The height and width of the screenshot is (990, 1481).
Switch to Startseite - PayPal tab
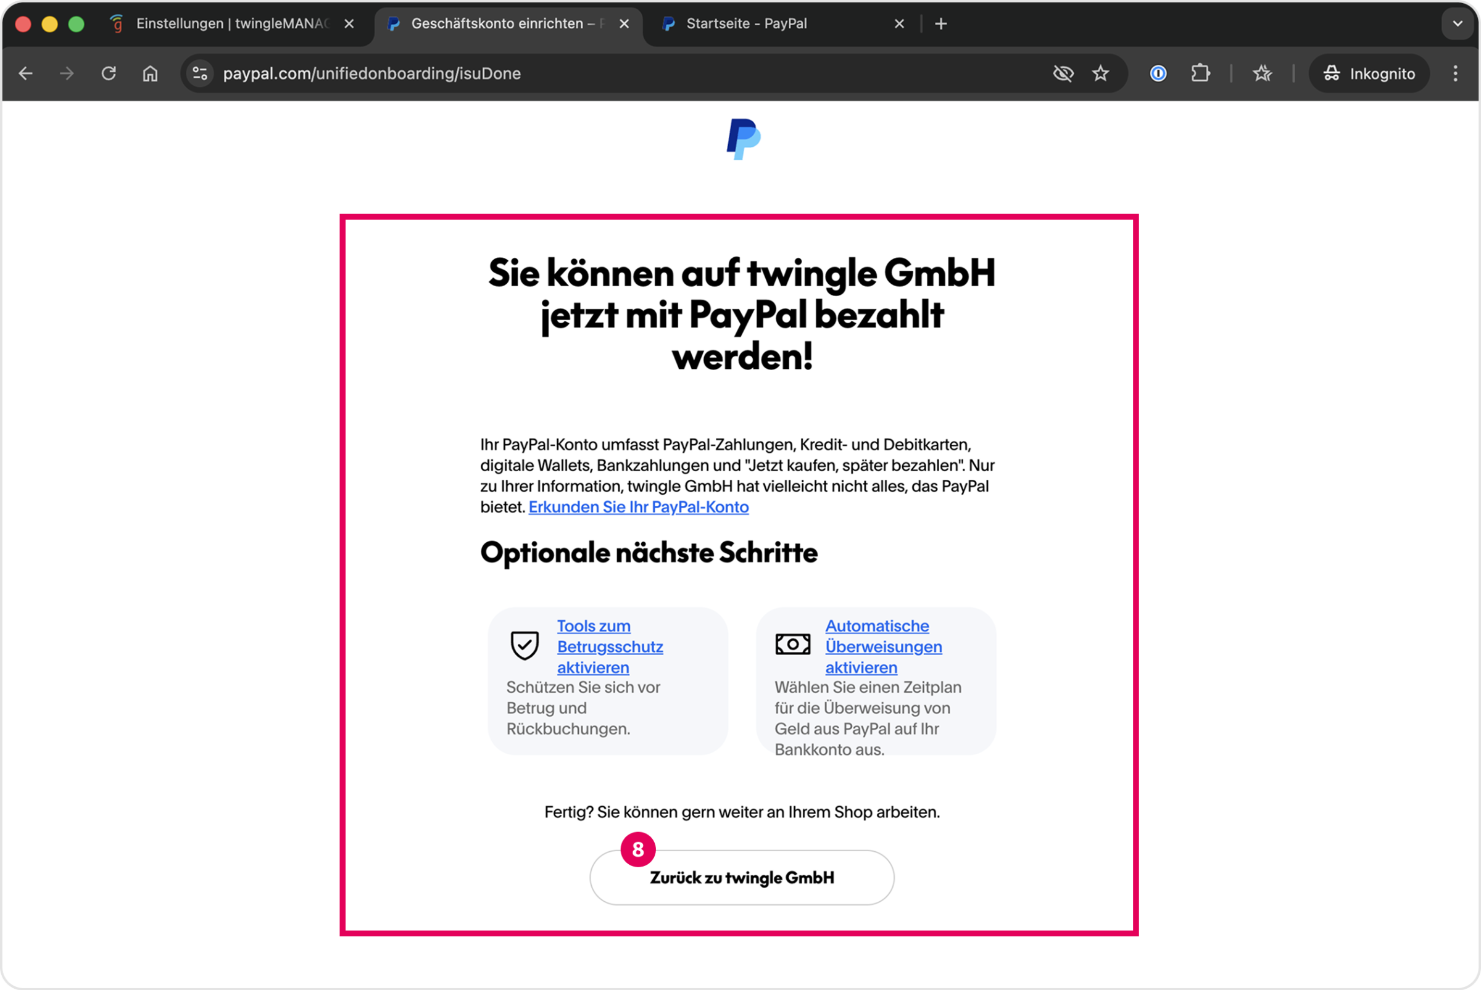[746, 24]
